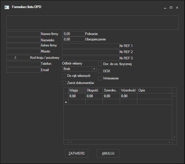This screenshot has width=185, height=164.
Task: Select the Waga cell with 0,00
Action: [x=77, y=96]
